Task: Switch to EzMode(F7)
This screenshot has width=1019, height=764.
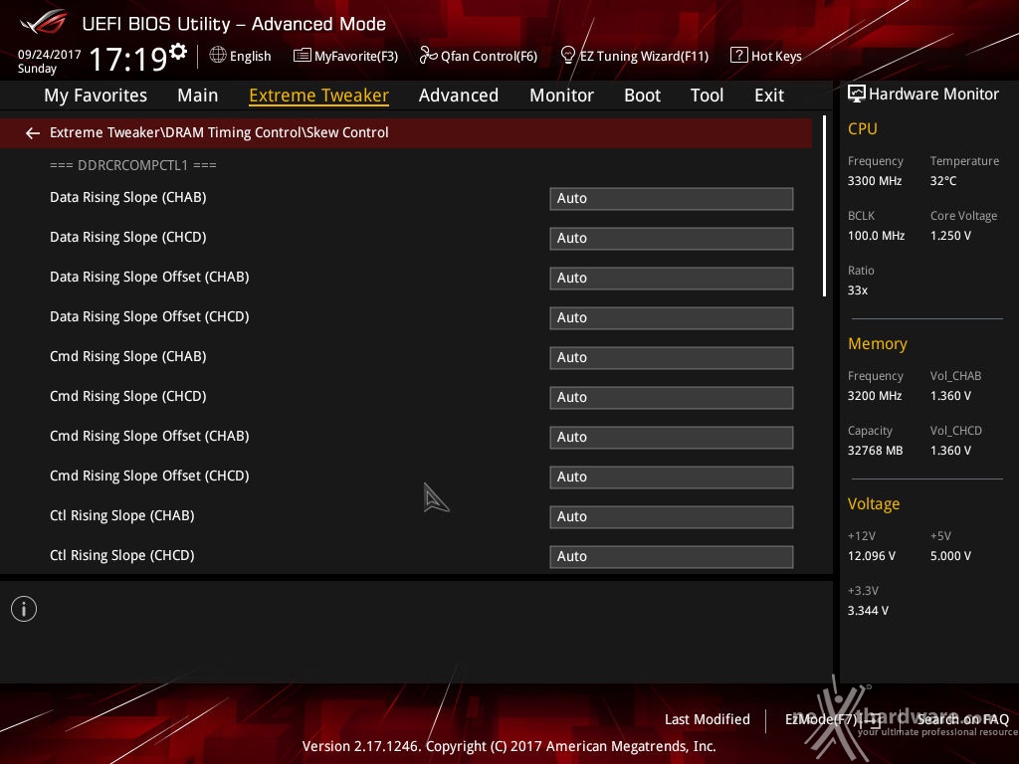Action: tap(833, 719)
